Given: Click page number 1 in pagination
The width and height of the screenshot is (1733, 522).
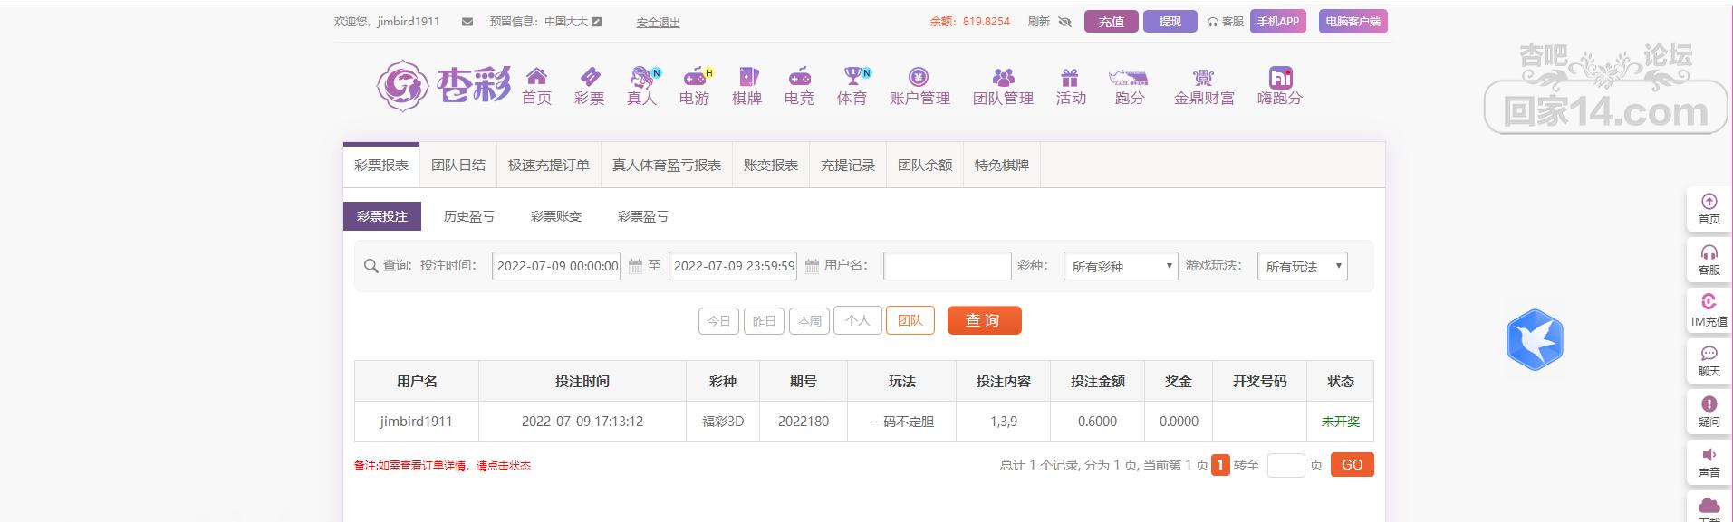Looking at the screenshot, I should (1220, 465).
